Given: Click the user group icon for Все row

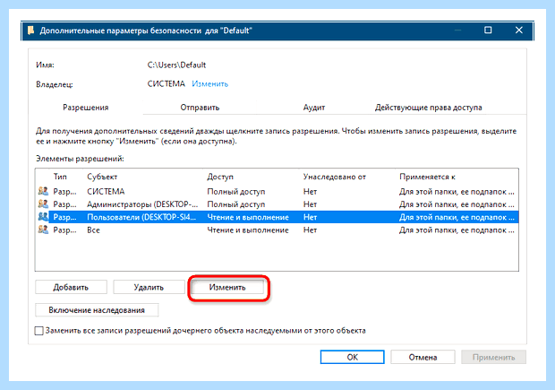Looking at the screenshot, I should click(x=43, y=230).
